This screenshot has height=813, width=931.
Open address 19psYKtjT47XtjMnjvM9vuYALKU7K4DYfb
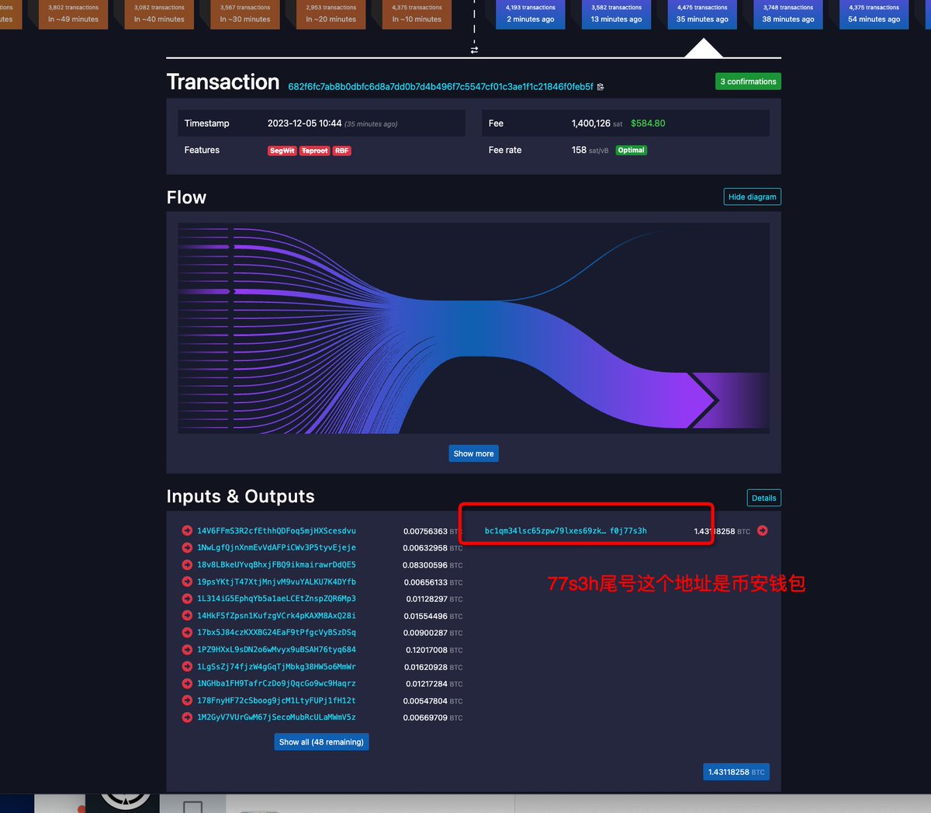coord(276,582)
